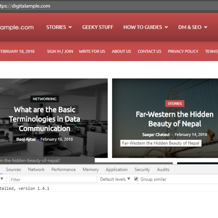Switch to the Performance DevTools tab
The width and height of the screenshot is (218, 218).
[x=64, y=169]
